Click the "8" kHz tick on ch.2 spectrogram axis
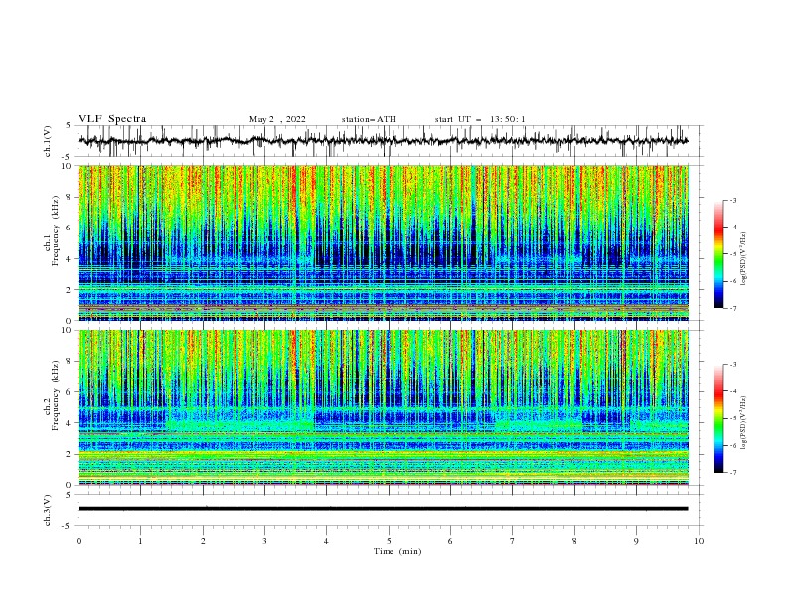The image size is (787, 608). pos(70,362)
